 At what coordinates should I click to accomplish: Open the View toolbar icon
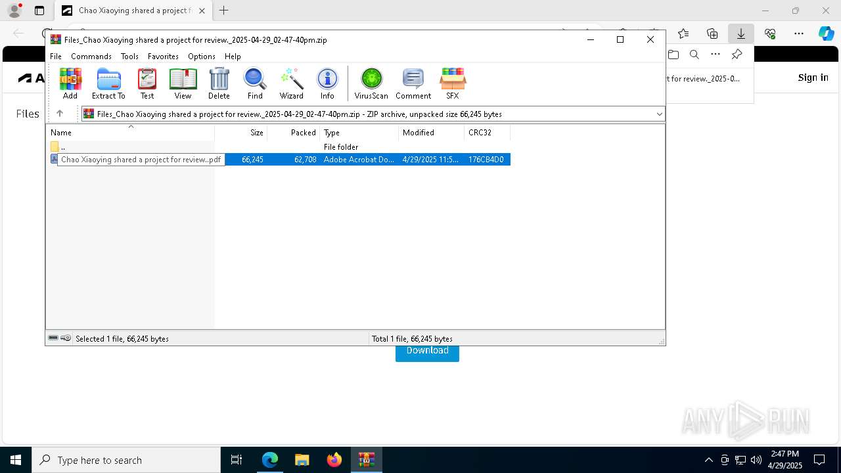(183, 83)
